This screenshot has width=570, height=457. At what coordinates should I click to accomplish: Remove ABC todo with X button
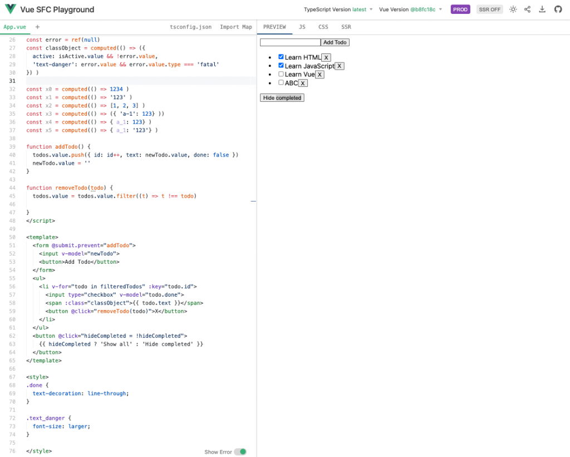point(302,83)
